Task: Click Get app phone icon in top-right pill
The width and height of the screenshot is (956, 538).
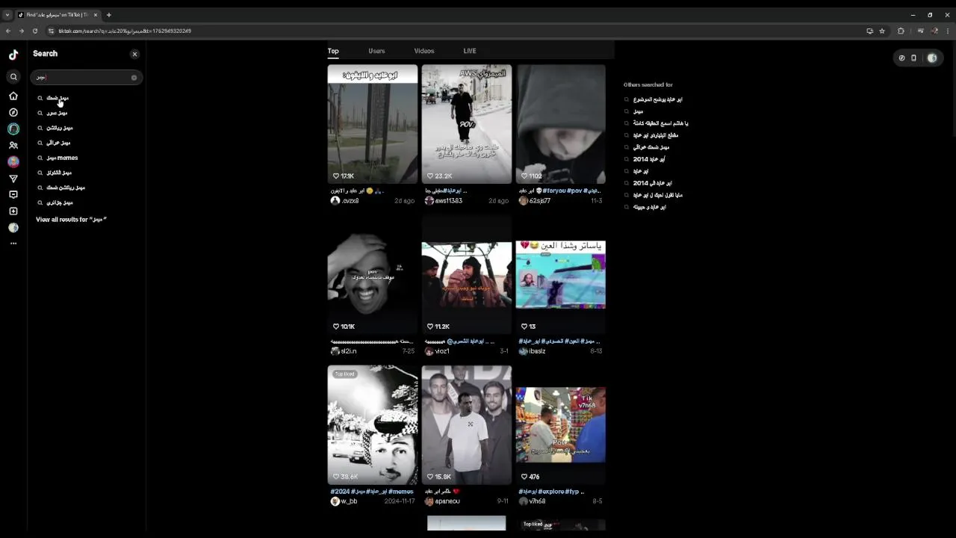Action: 913,58
